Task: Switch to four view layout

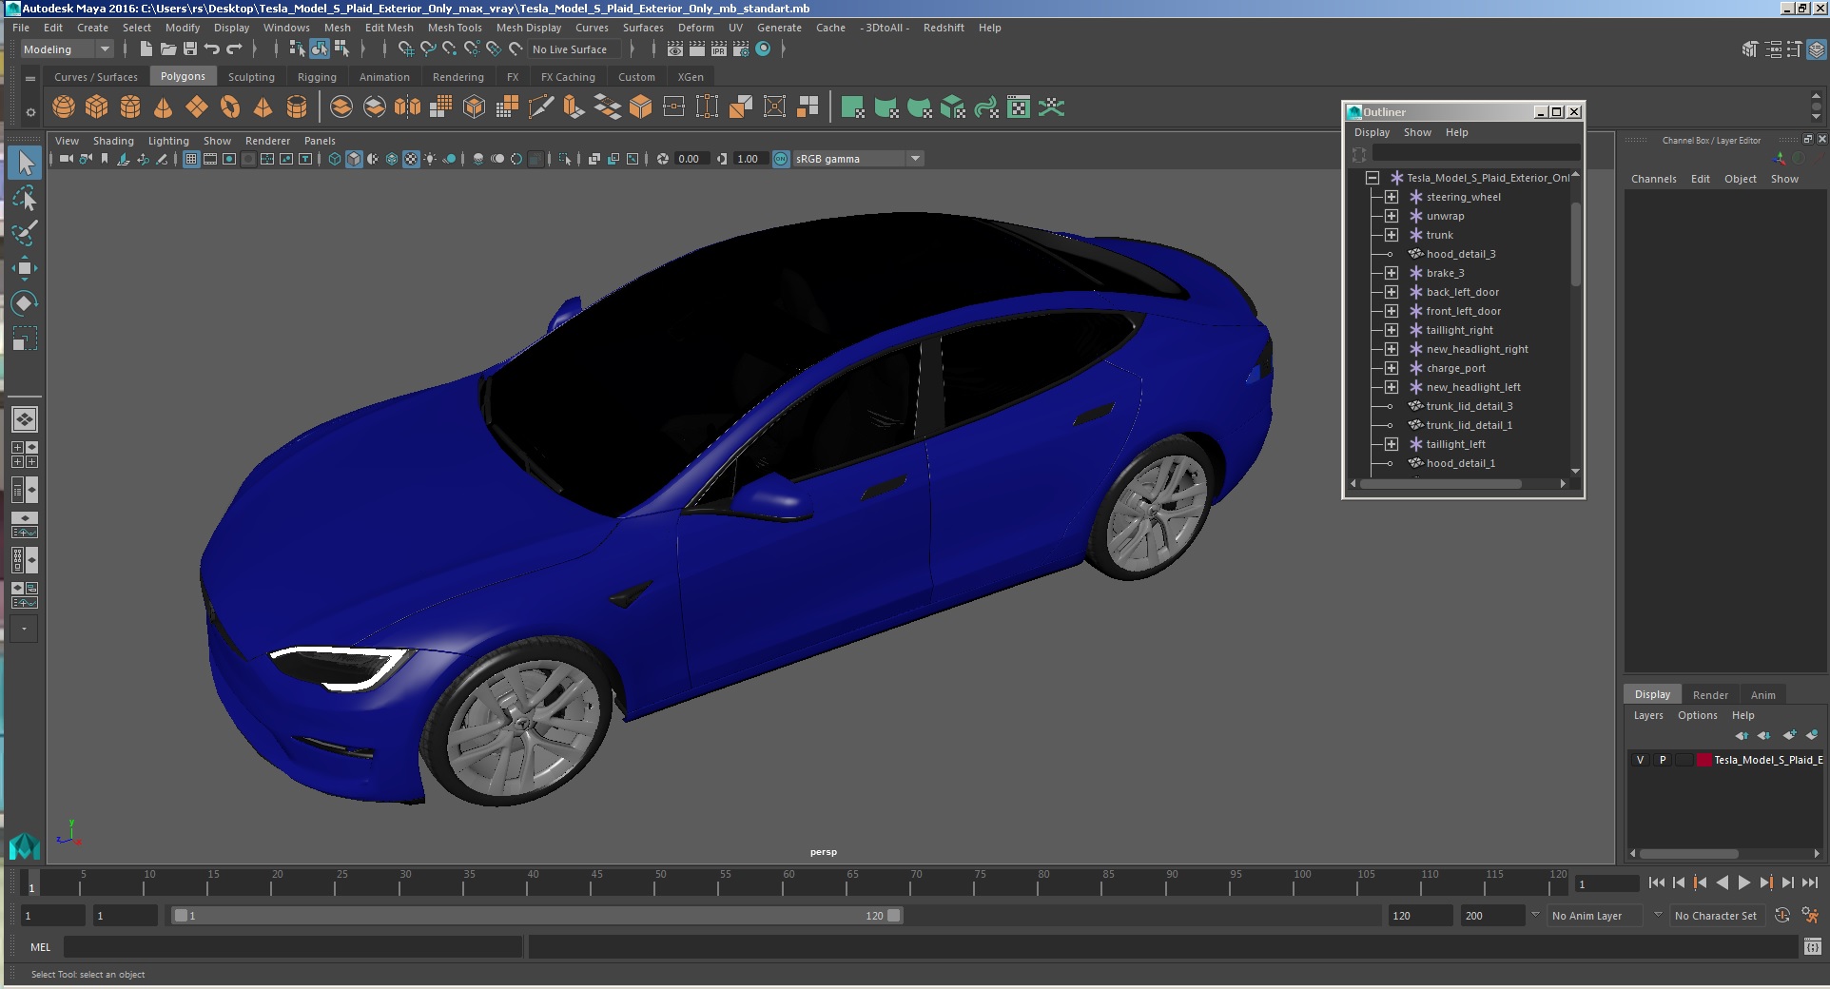Action: (25, 455)
